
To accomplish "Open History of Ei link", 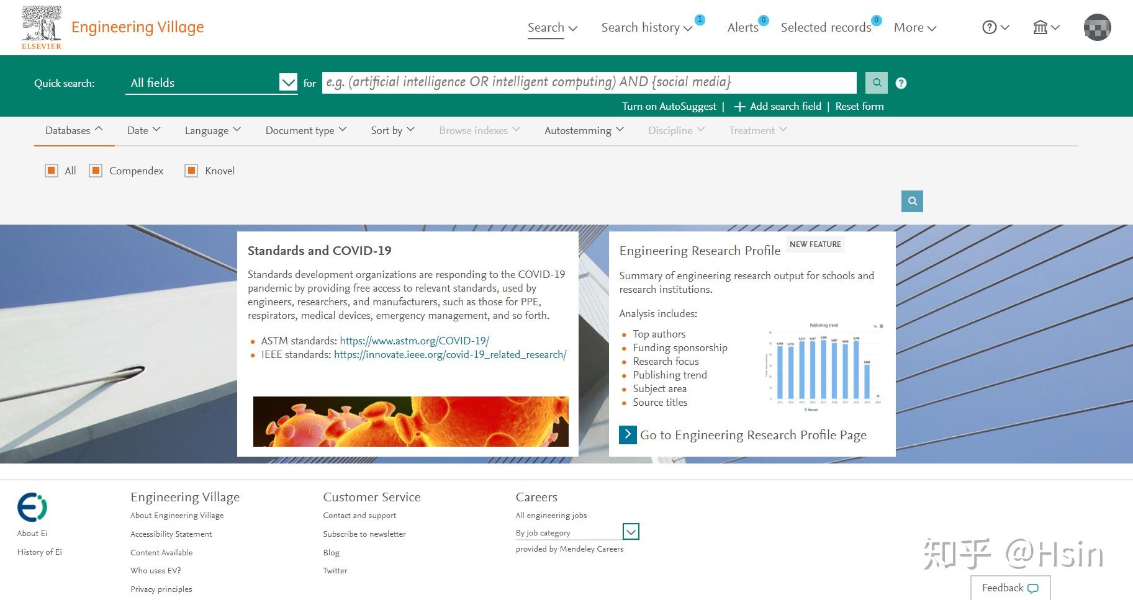I will tap(40, 552).
